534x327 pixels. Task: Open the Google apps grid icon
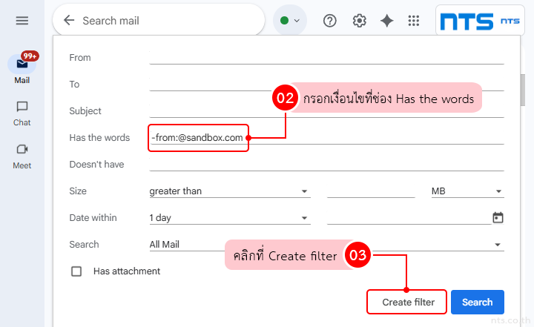[x=415, y=21]
